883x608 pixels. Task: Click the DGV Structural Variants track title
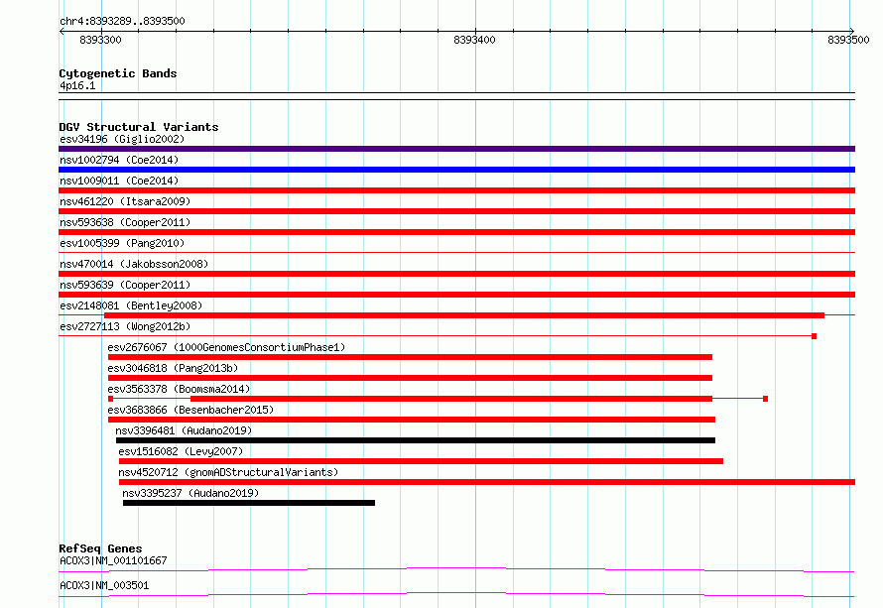[139, 127]
